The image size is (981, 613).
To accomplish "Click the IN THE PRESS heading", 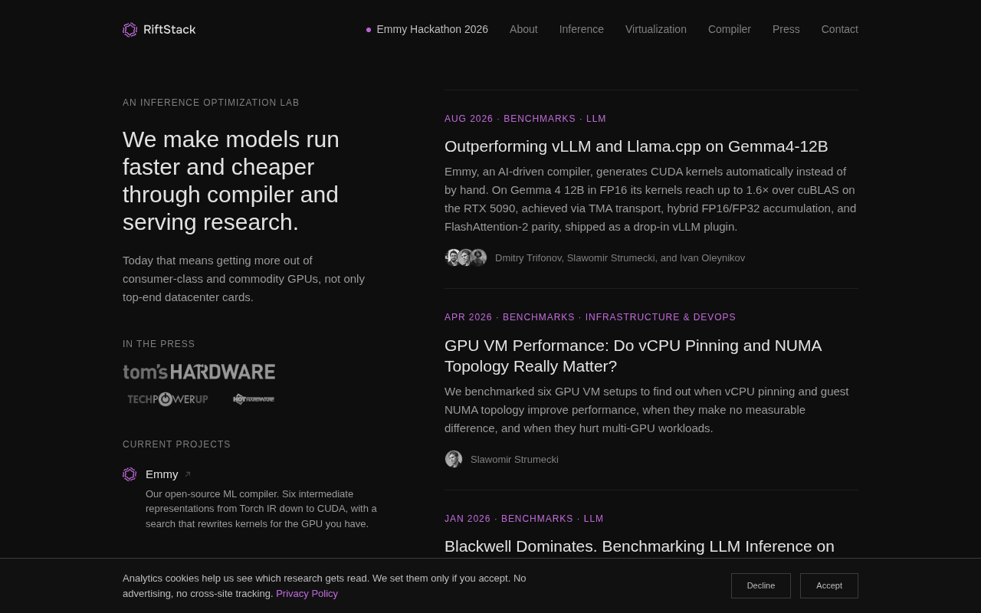I will (159, 344).
